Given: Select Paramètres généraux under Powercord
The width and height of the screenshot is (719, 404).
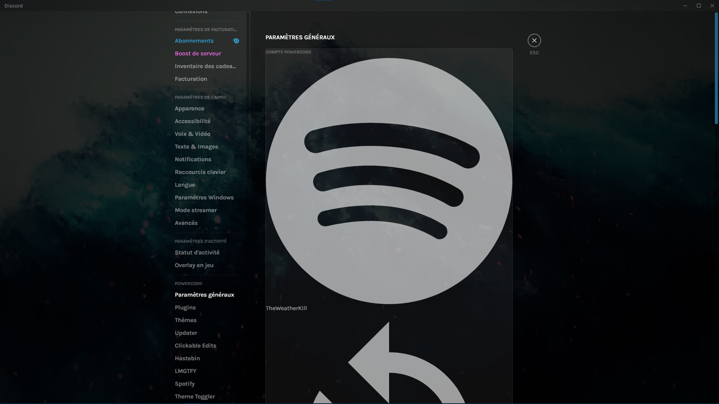Looking at the screenshot, I should coord(207,295).
